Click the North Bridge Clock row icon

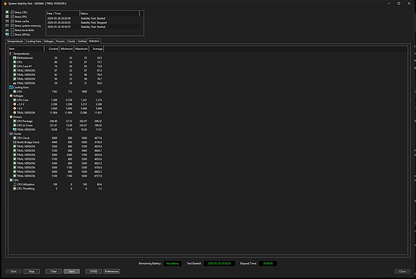(14, 142)
